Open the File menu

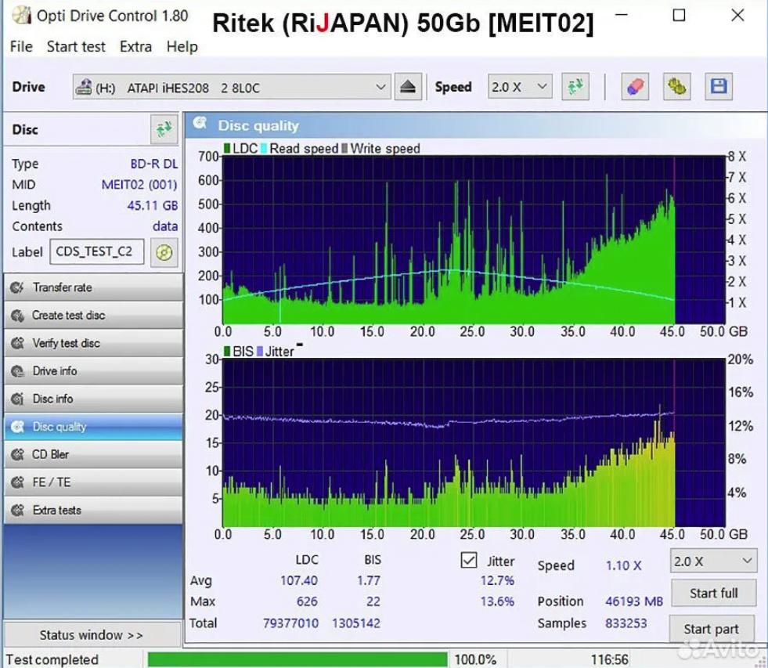click(x=21, y=46)
